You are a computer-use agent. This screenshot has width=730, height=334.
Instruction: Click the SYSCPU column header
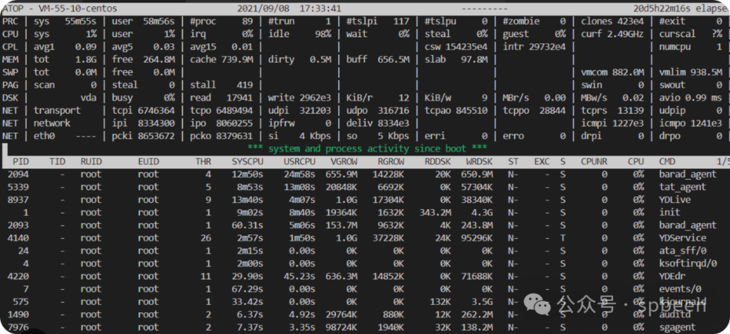(249, 162)
